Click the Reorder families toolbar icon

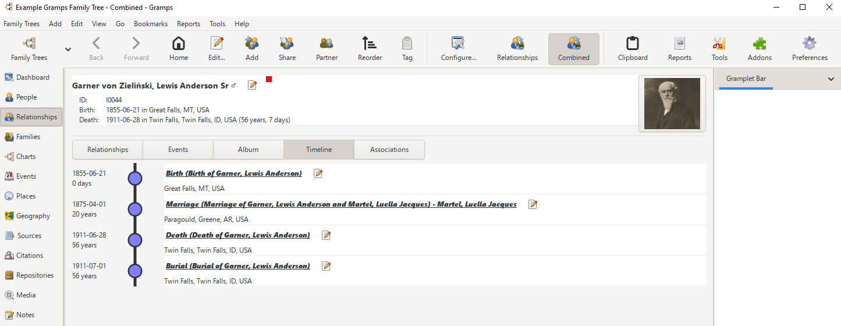[x=370, y=48]
